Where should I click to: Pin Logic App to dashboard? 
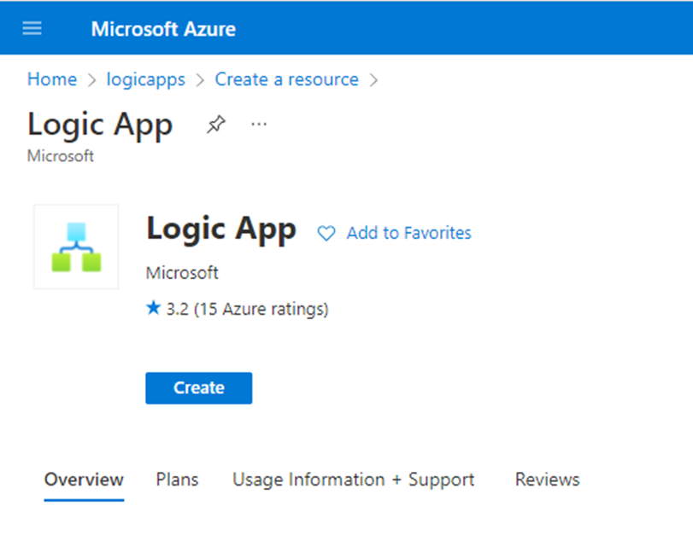click(x=215, y=125)
